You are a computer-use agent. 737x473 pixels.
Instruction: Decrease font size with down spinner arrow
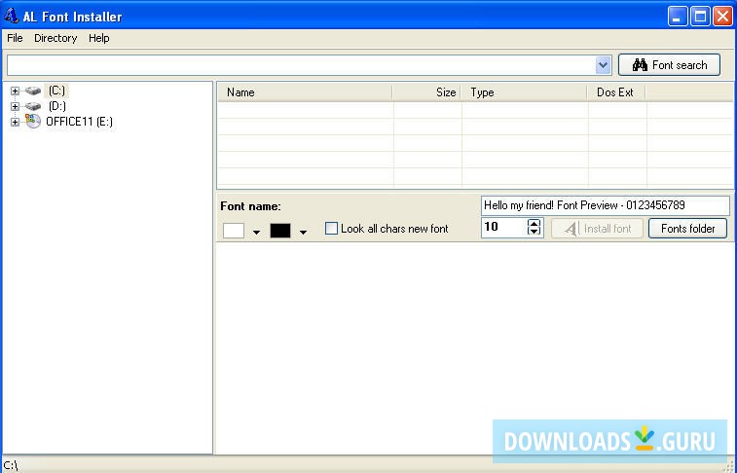pyautogui.click(x=534, y=231)
